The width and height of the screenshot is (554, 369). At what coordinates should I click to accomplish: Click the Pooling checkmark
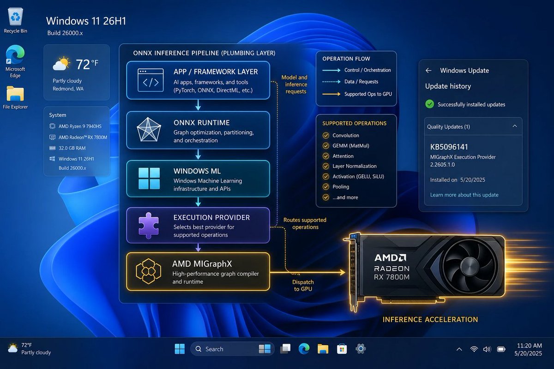tap(325, 187)
